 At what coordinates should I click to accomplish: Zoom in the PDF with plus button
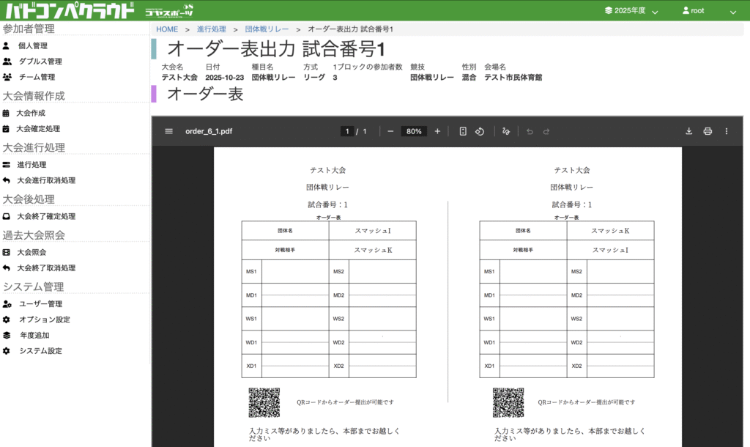click(437, 131)
